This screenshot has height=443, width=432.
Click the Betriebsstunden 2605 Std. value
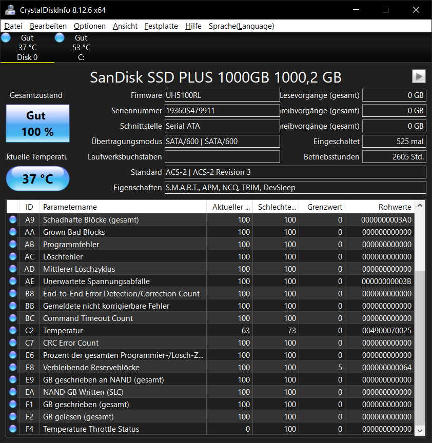[394, 157]
